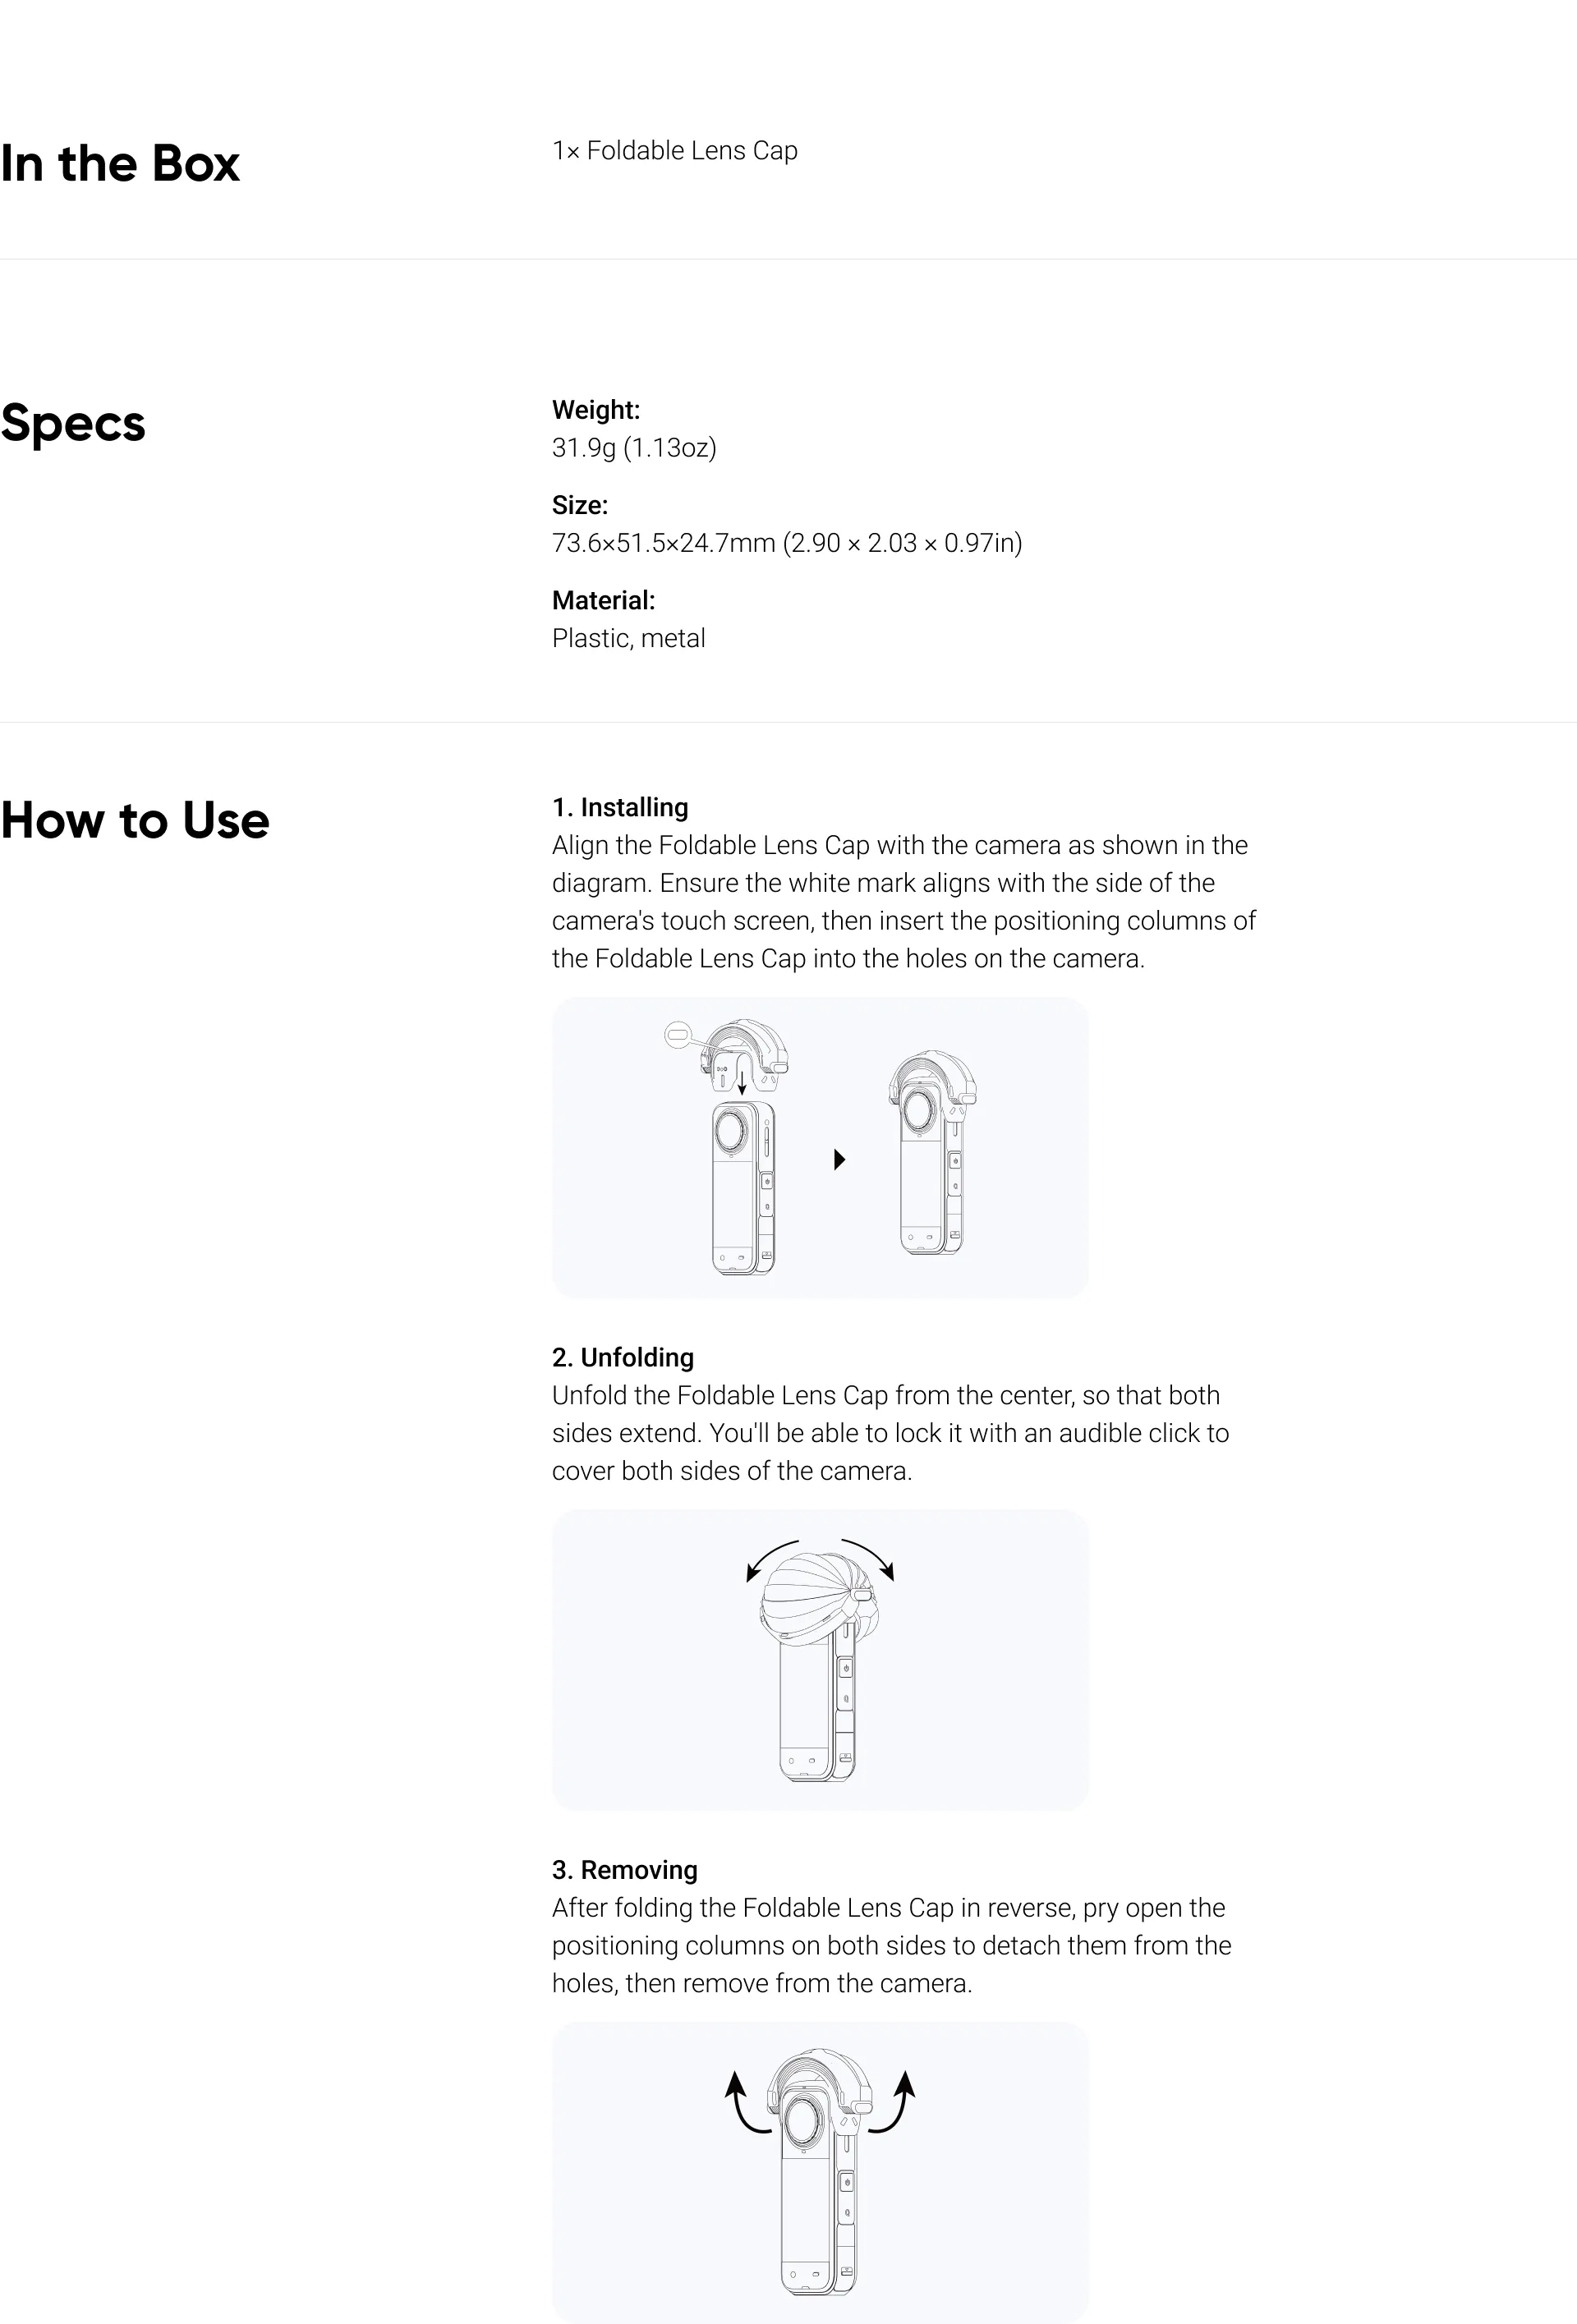
Task: Select the "Specs" section heading
Action: coord(73,423)
